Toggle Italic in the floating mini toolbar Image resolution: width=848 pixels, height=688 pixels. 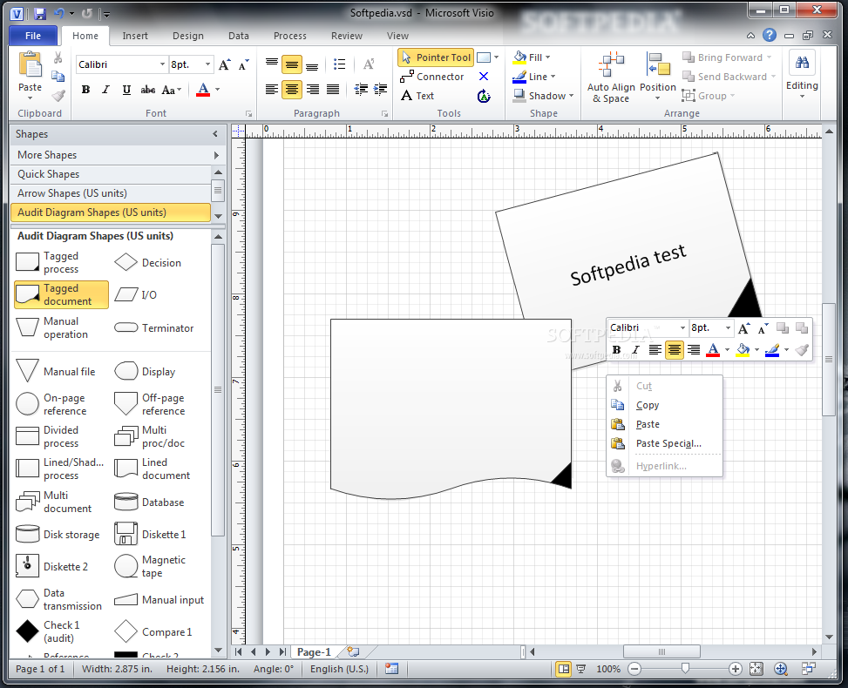635,350
